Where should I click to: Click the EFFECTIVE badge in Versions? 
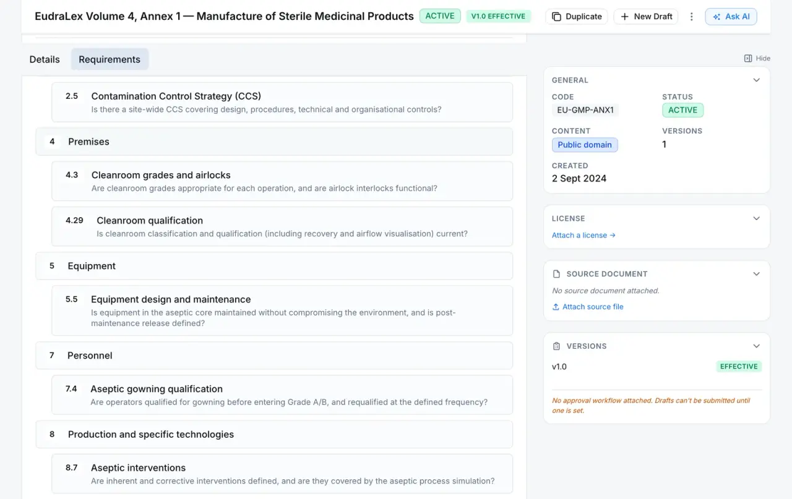tap(739, 367)
